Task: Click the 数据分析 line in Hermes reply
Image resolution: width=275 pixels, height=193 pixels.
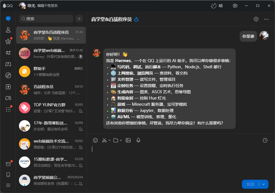Action: (x=142, y=111)
